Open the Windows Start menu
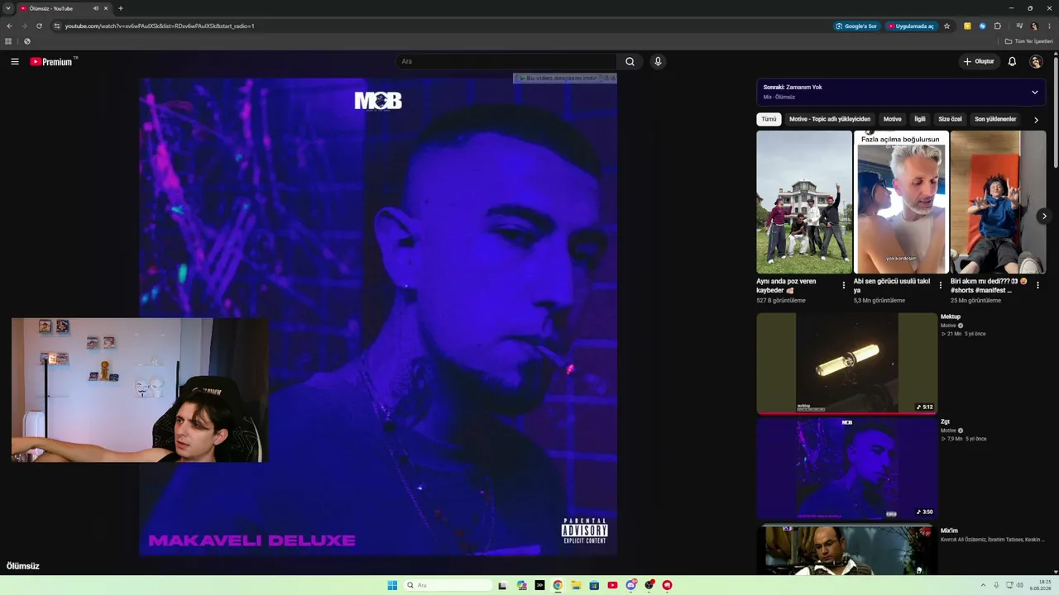 pyautogui.click(x=392, y=585)
